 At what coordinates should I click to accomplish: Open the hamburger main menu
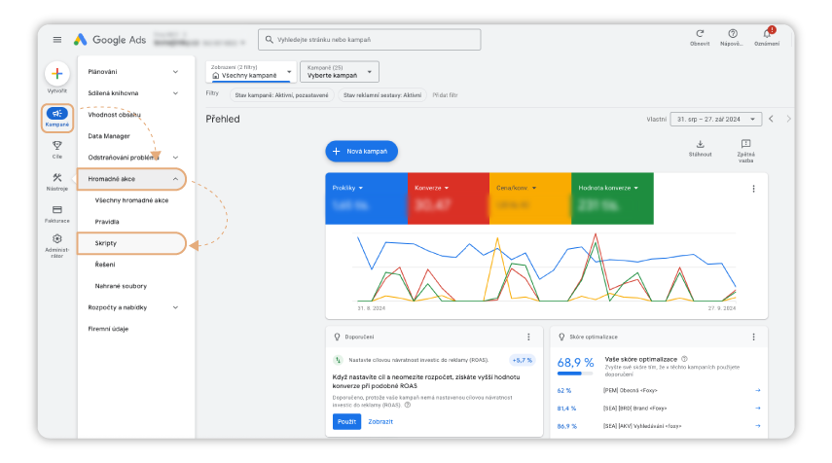57,40
